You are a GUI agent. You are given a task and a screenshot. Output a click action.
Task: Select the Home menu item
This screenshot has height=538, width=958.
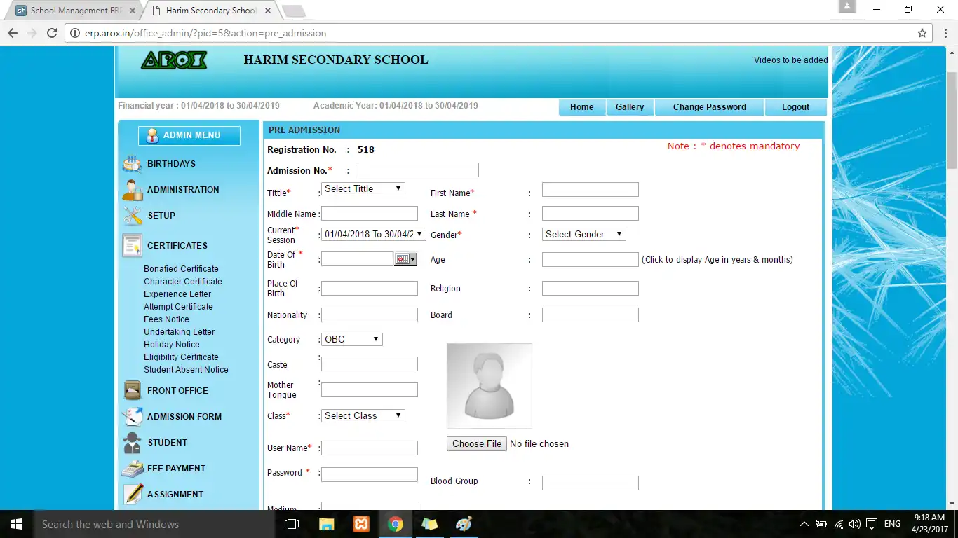point(581,106)
